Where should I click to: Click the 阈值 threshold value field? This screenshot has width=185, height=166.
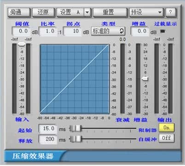tap(22, 31)
